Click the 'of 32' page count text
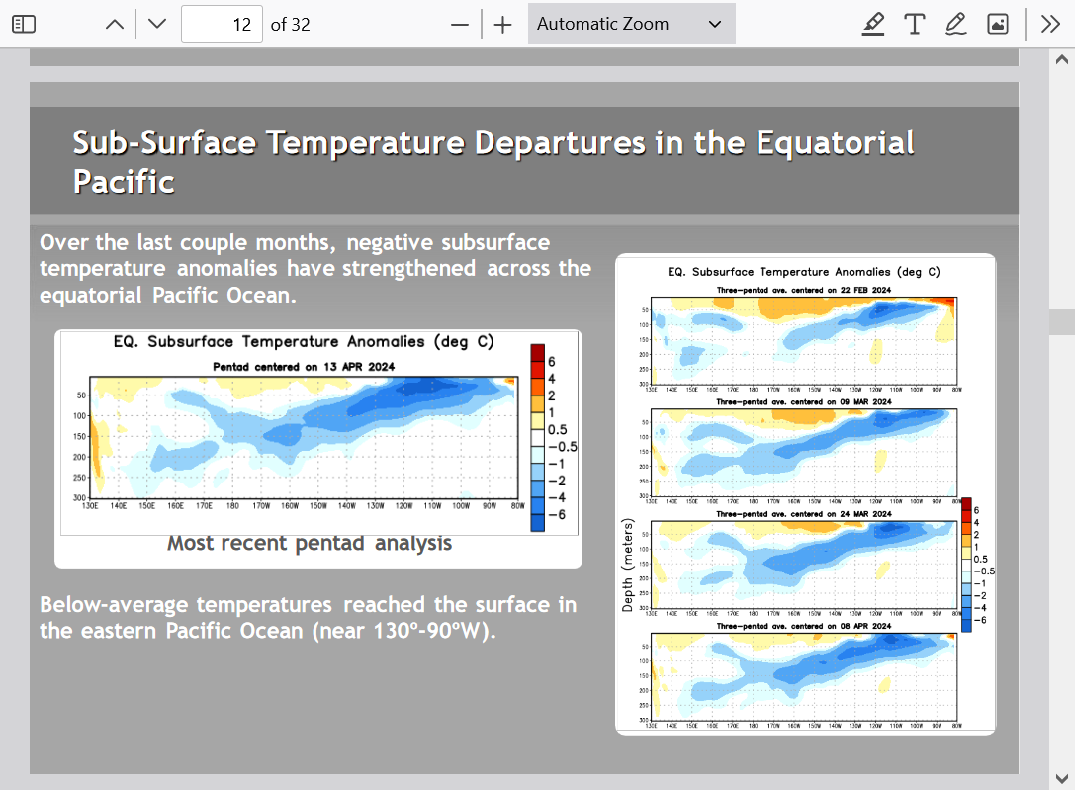The image size is (1075, 790). point(290,25)
